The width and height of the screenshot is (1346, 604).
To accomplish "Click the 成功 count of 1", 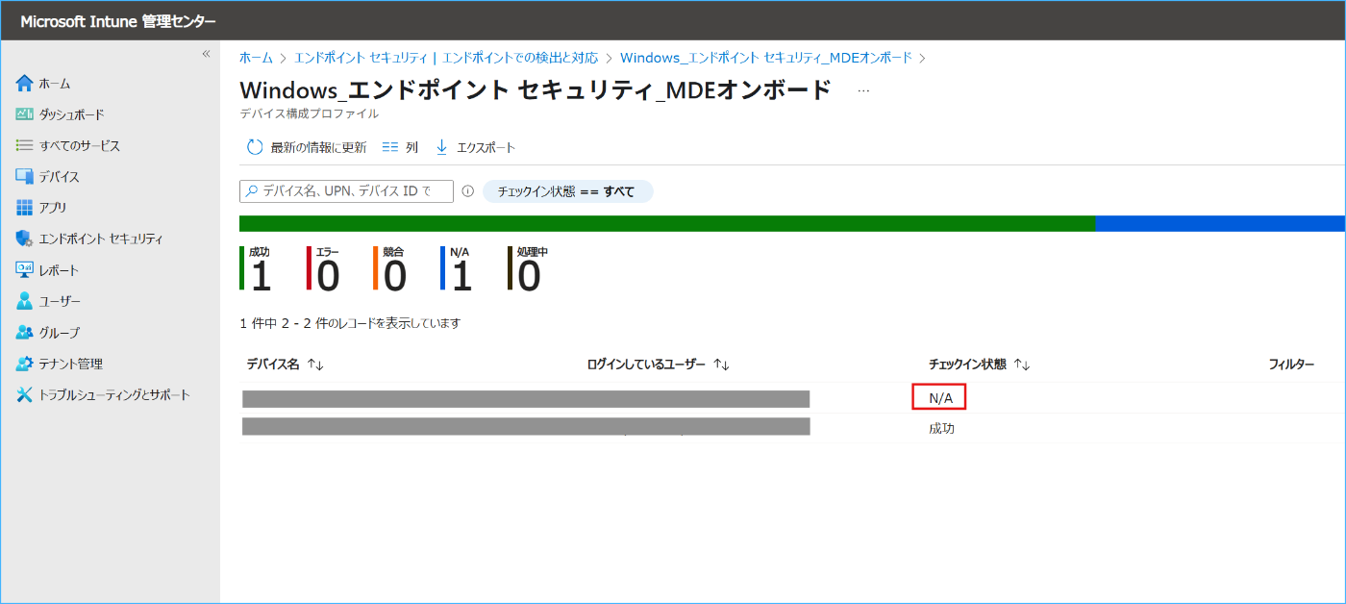I will click(x=262, y=277).
